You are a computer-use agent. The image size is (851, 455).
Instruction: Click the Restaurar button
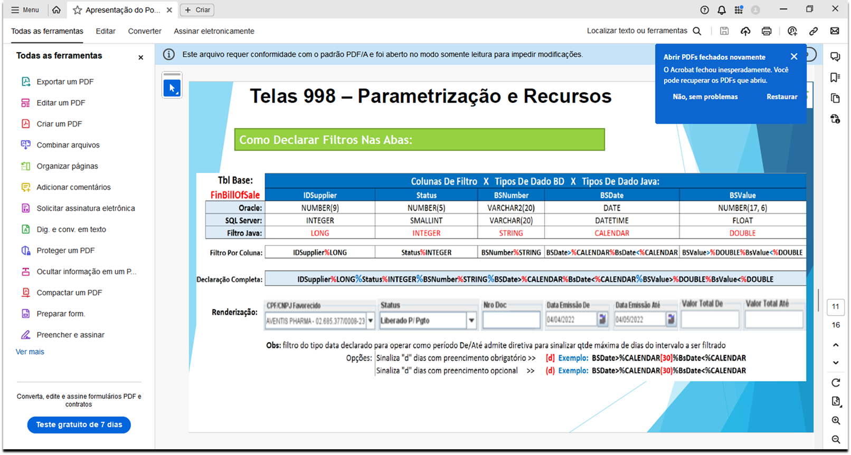click(x=782, y=96)
